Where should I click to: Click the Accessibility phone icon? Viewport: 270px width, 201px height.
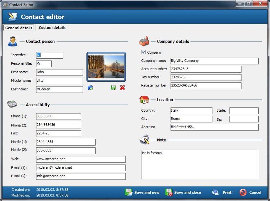(x=12, y=104)
